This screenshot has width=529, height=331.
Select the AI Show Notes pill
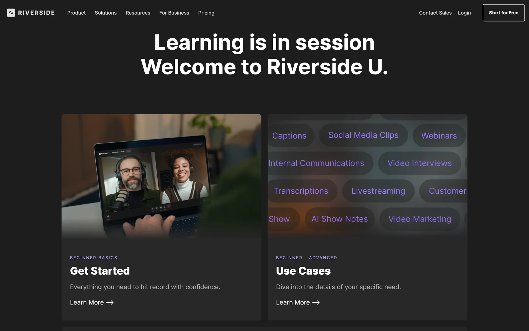(x=339, y=219)
